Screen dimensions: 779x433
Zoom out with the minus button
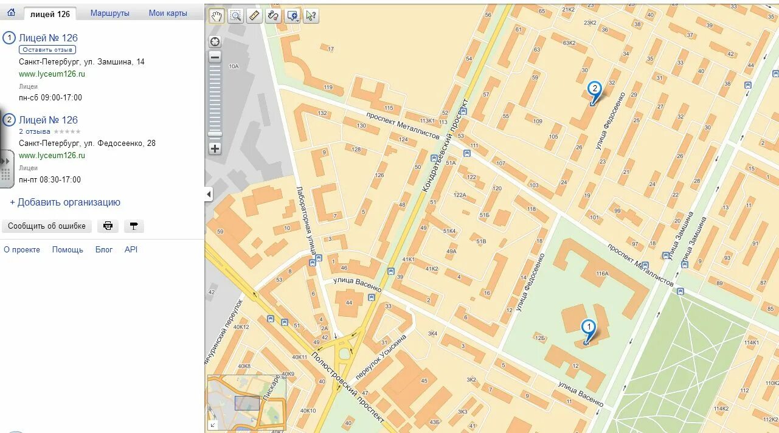pos(215,57)
